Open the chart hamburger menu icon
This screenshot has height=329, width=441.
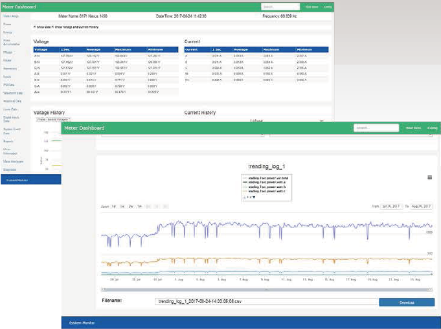tap(429, 177)
